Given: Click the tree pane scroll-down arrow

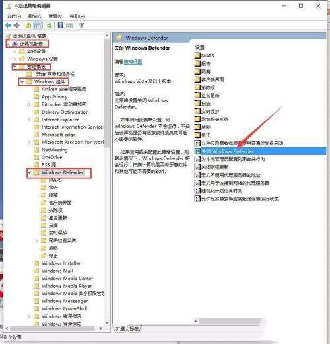Looking at the screenshot, I should 107,322.
